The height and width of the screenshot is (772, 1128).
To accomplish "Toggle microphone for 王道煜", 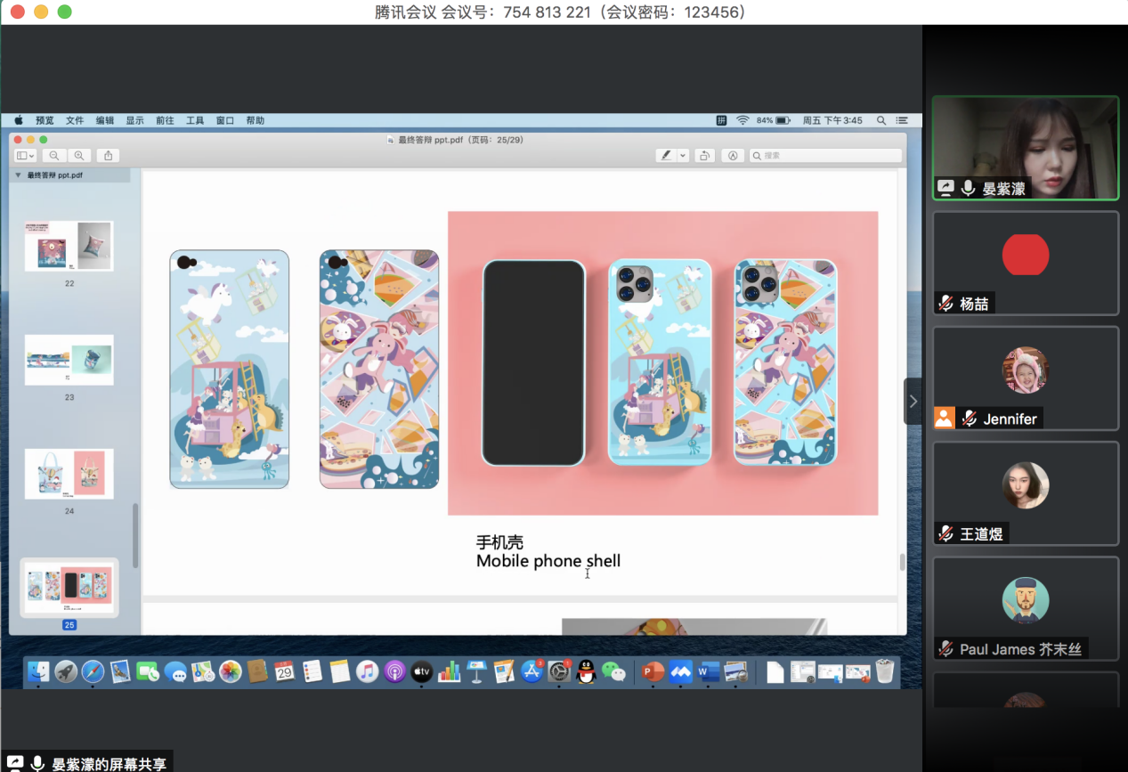I will 945,533.
